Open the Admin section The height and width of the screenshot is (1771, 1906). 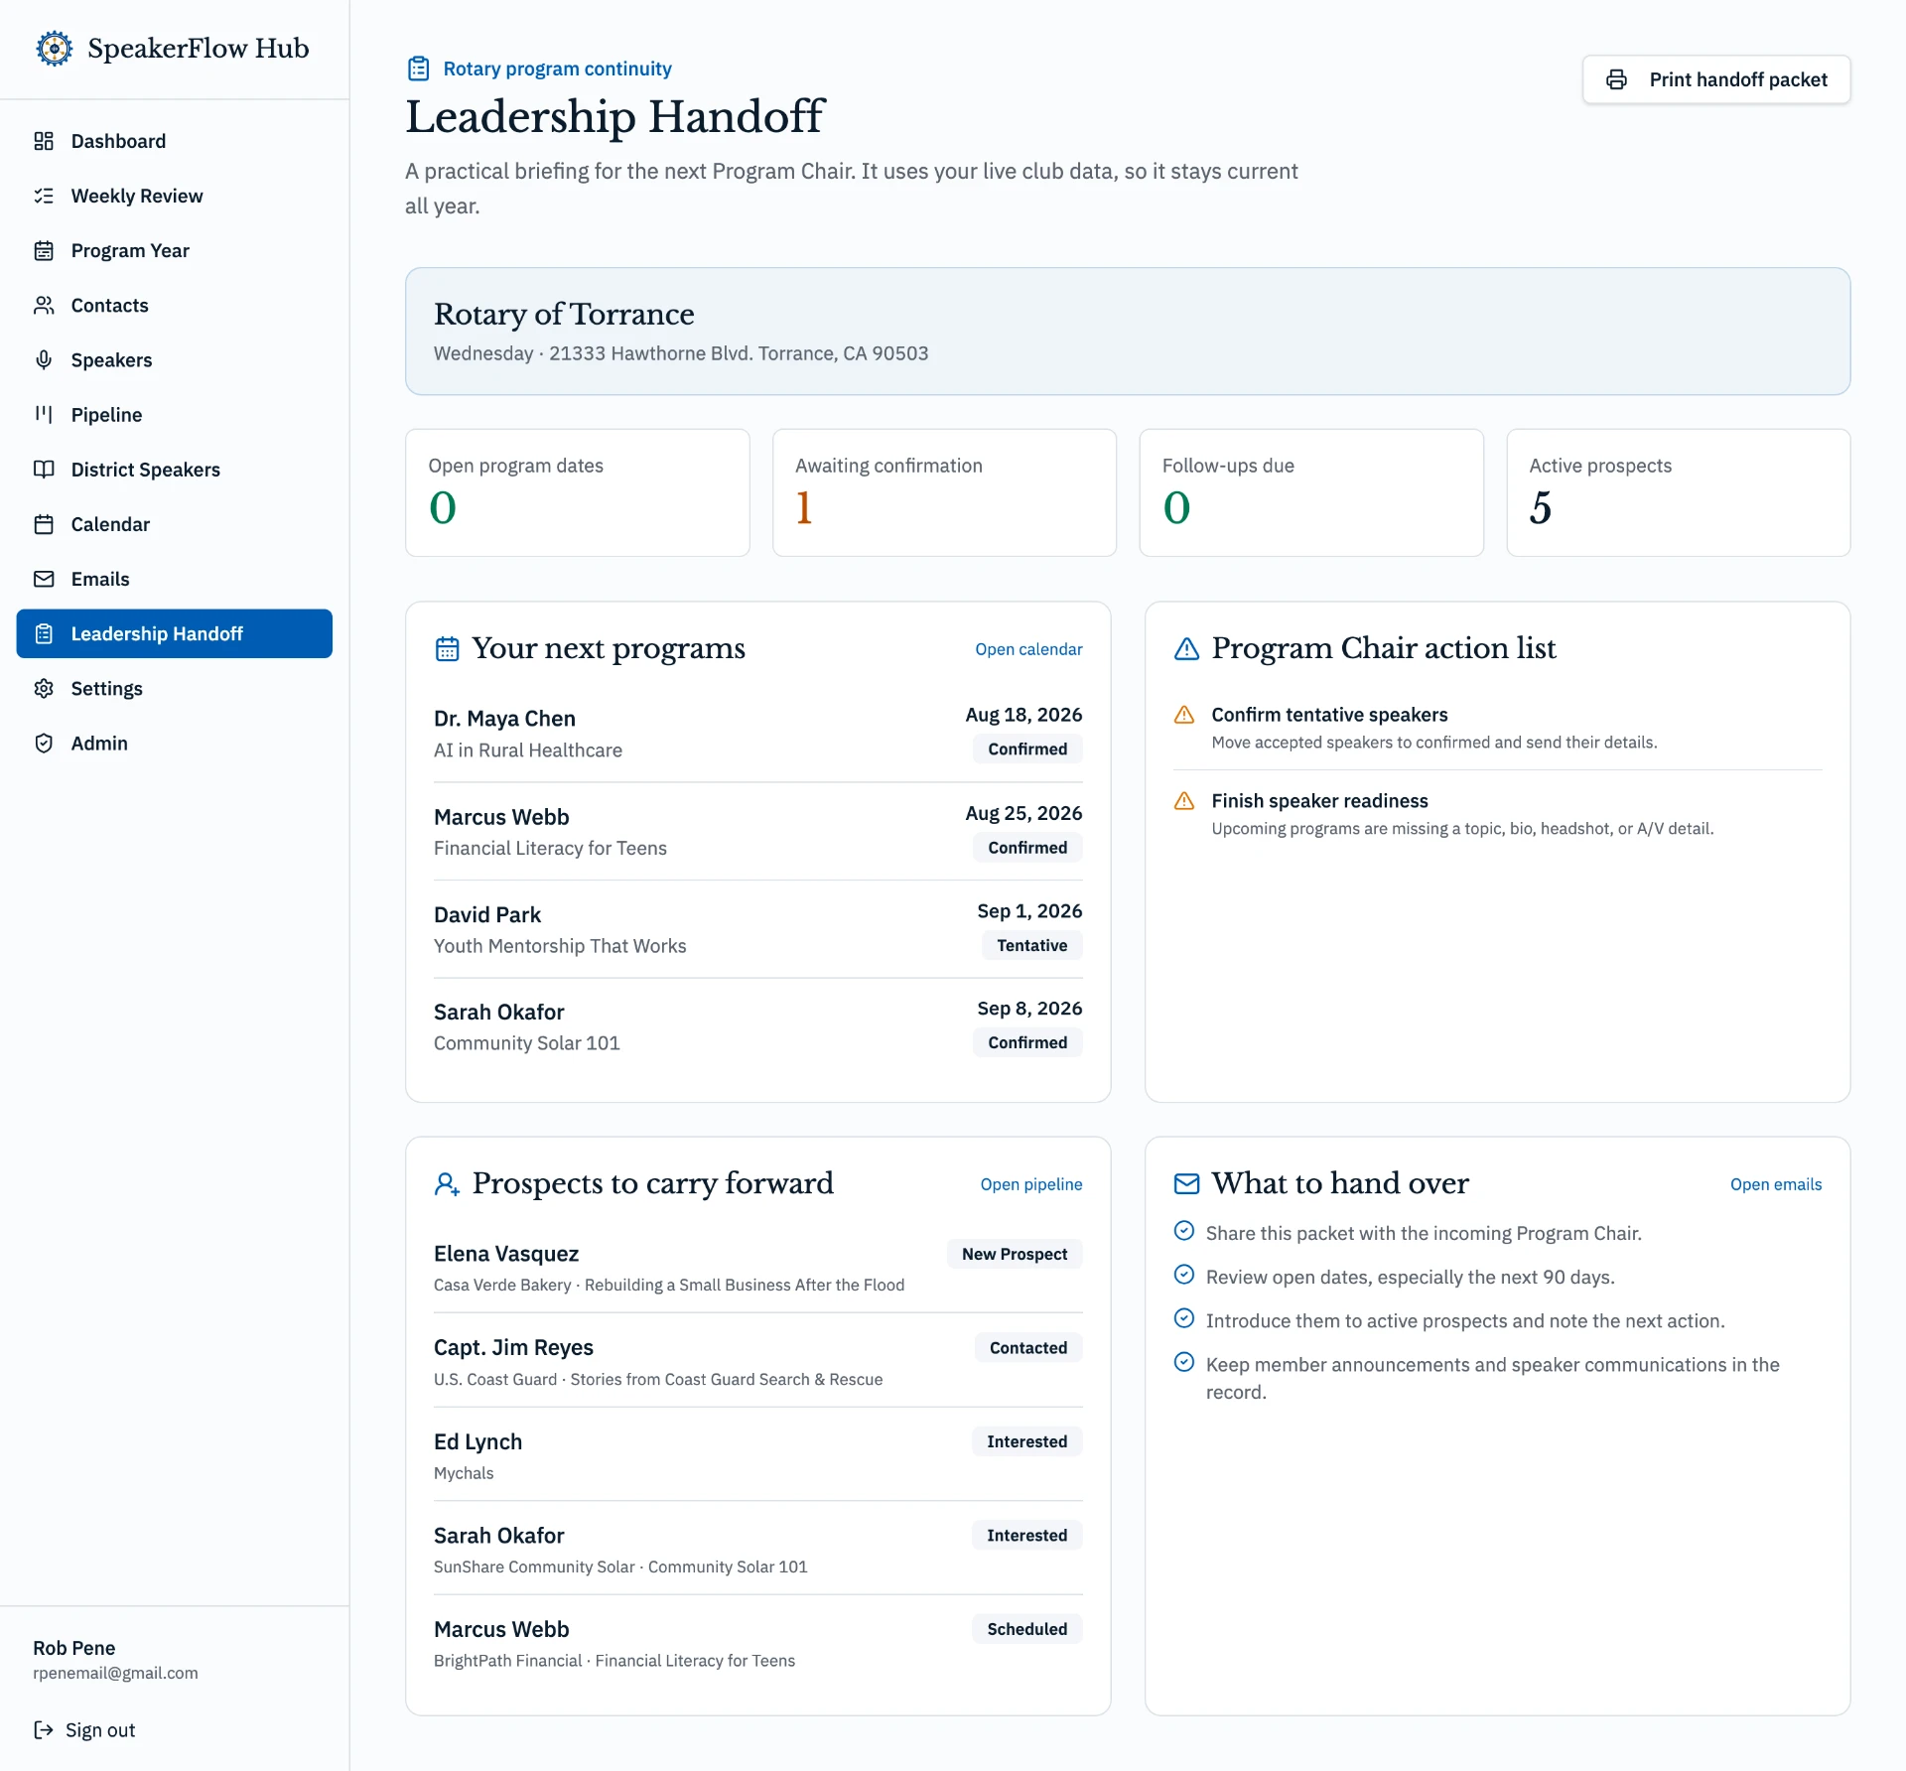(x=175, y=743)
